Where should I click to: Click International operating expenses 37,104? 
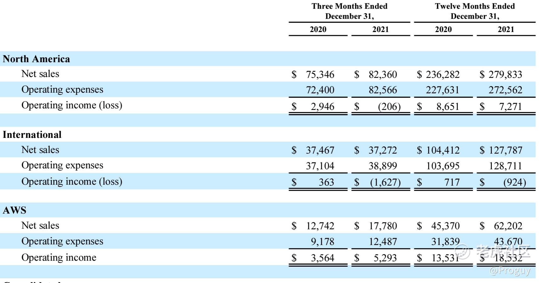pos(320,166)
